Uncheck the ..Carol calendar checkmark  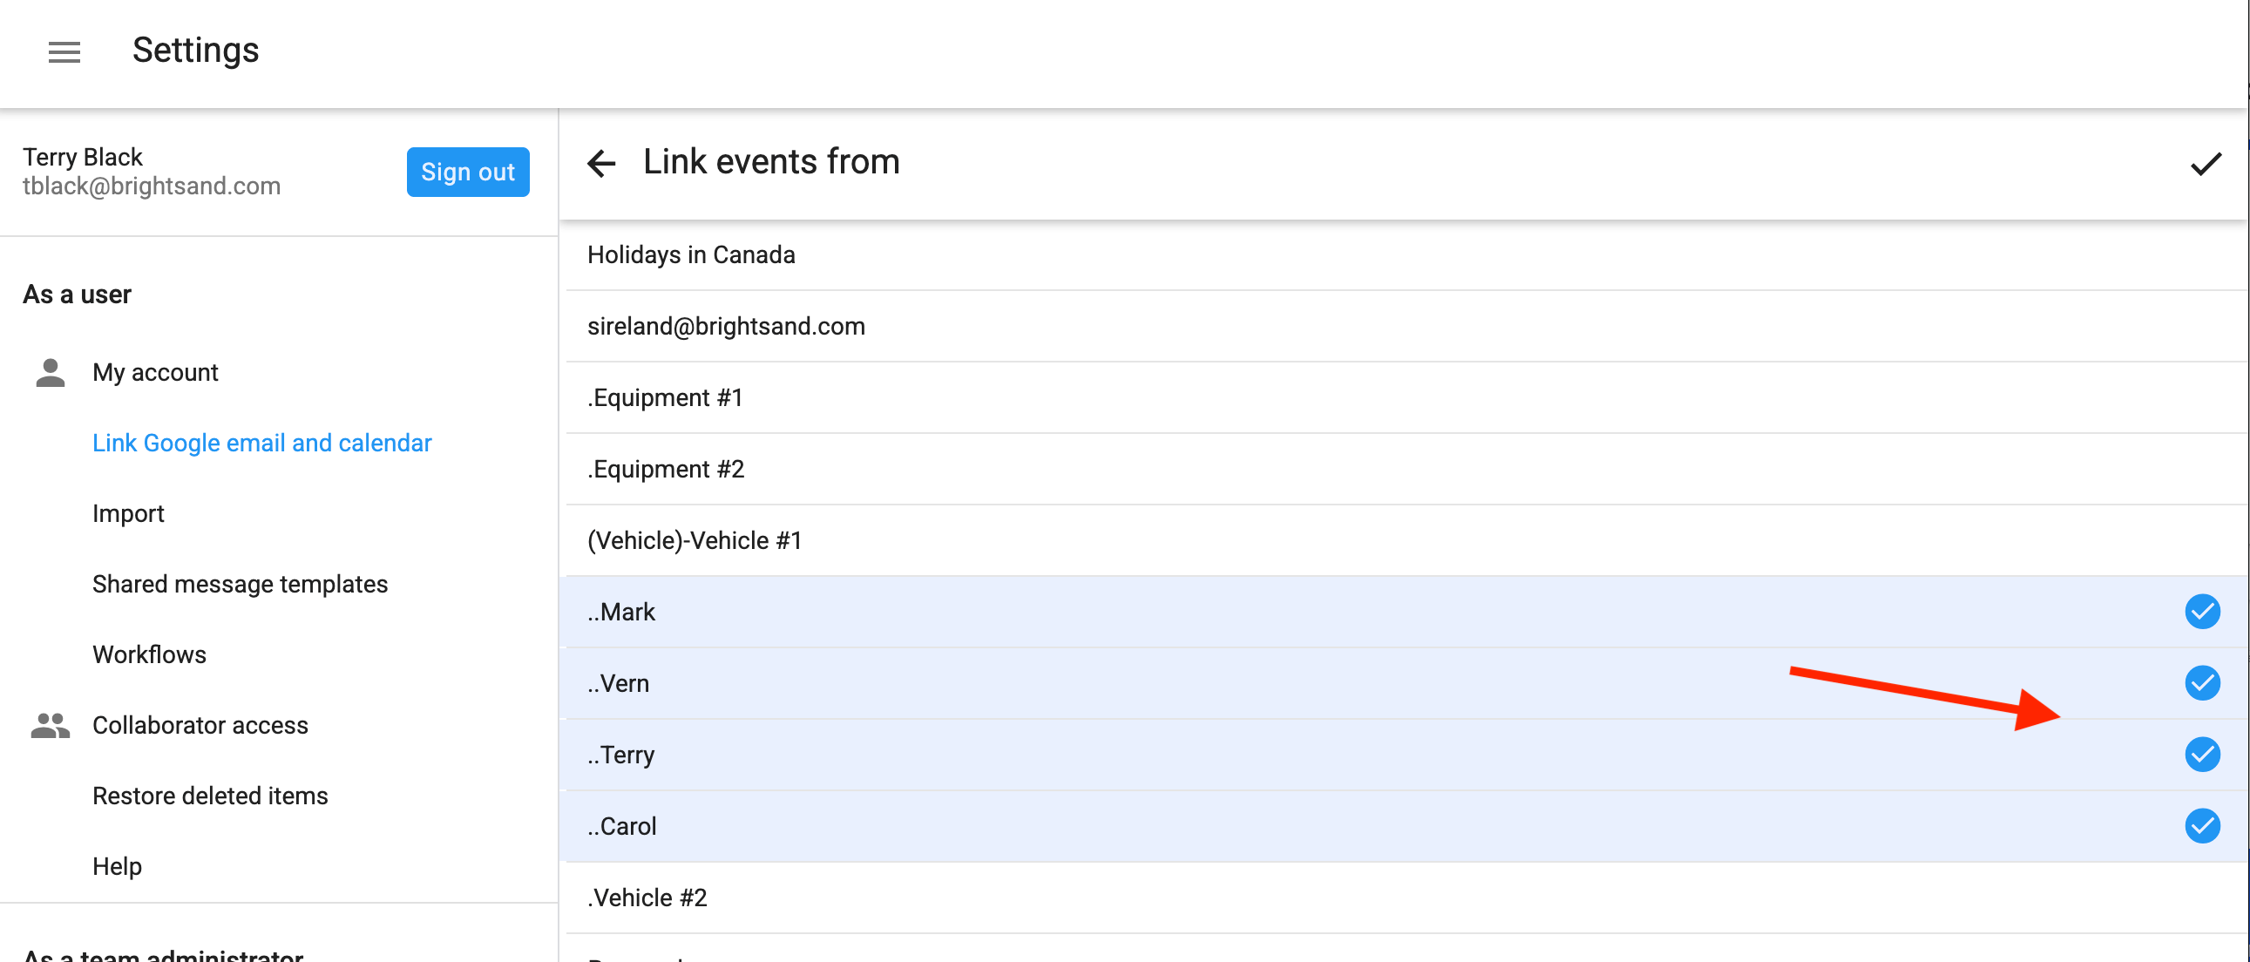click(x=2202, y=826)
